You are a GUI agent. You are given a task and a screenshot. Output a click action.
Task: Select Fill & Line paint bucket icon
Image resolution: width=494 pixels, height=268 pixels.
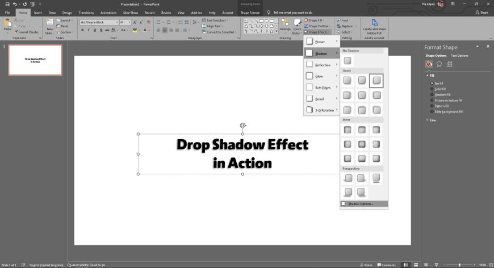(429, 64)
